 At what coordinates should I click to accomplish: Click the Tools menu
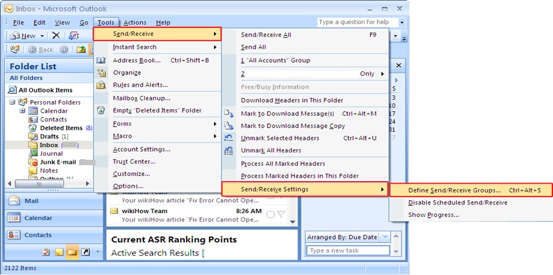(106, 23)
